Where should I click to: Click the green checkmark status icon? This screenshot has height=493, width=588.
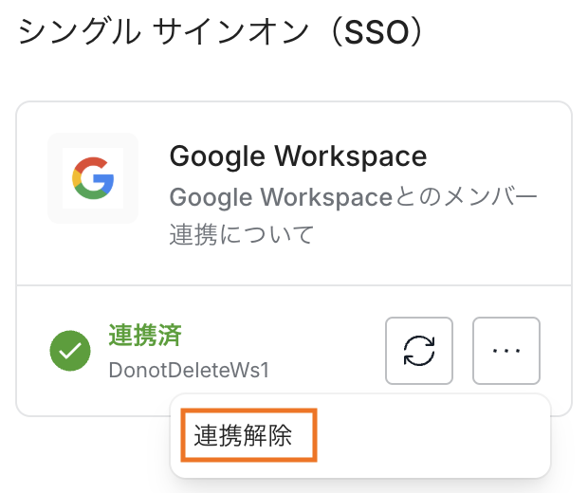70,352
